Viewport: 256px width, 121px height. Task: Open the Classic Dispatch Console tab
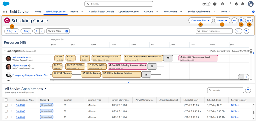(x=102, y=12)
